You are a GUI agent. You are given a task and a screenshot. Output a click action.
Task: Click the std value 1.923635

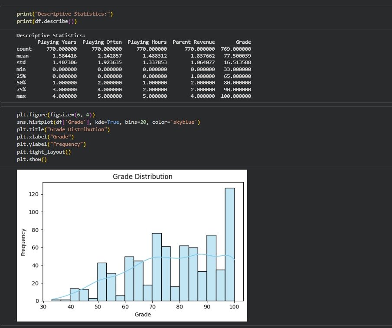(x=110, y=62)
